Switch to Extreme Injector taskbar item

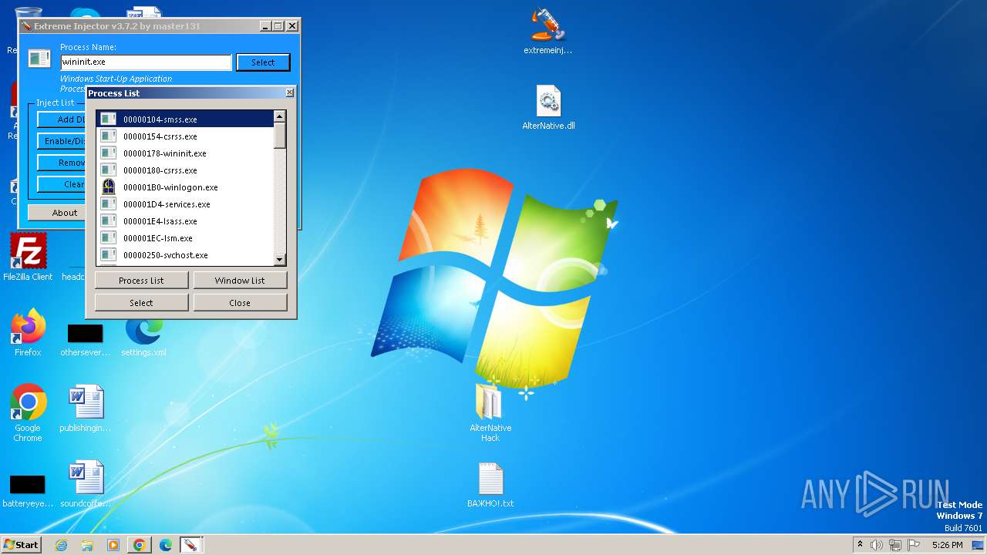[x=190, y=545]
